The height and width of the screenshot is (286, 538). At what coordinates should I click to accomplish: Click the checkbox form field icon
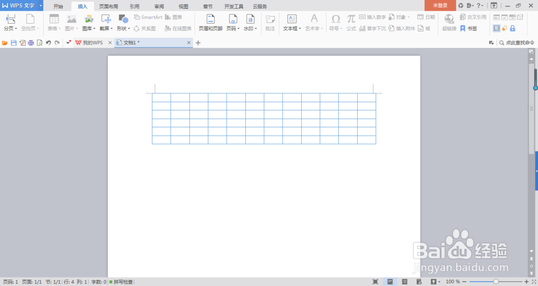pyautogui.click(x=505, y=17)
